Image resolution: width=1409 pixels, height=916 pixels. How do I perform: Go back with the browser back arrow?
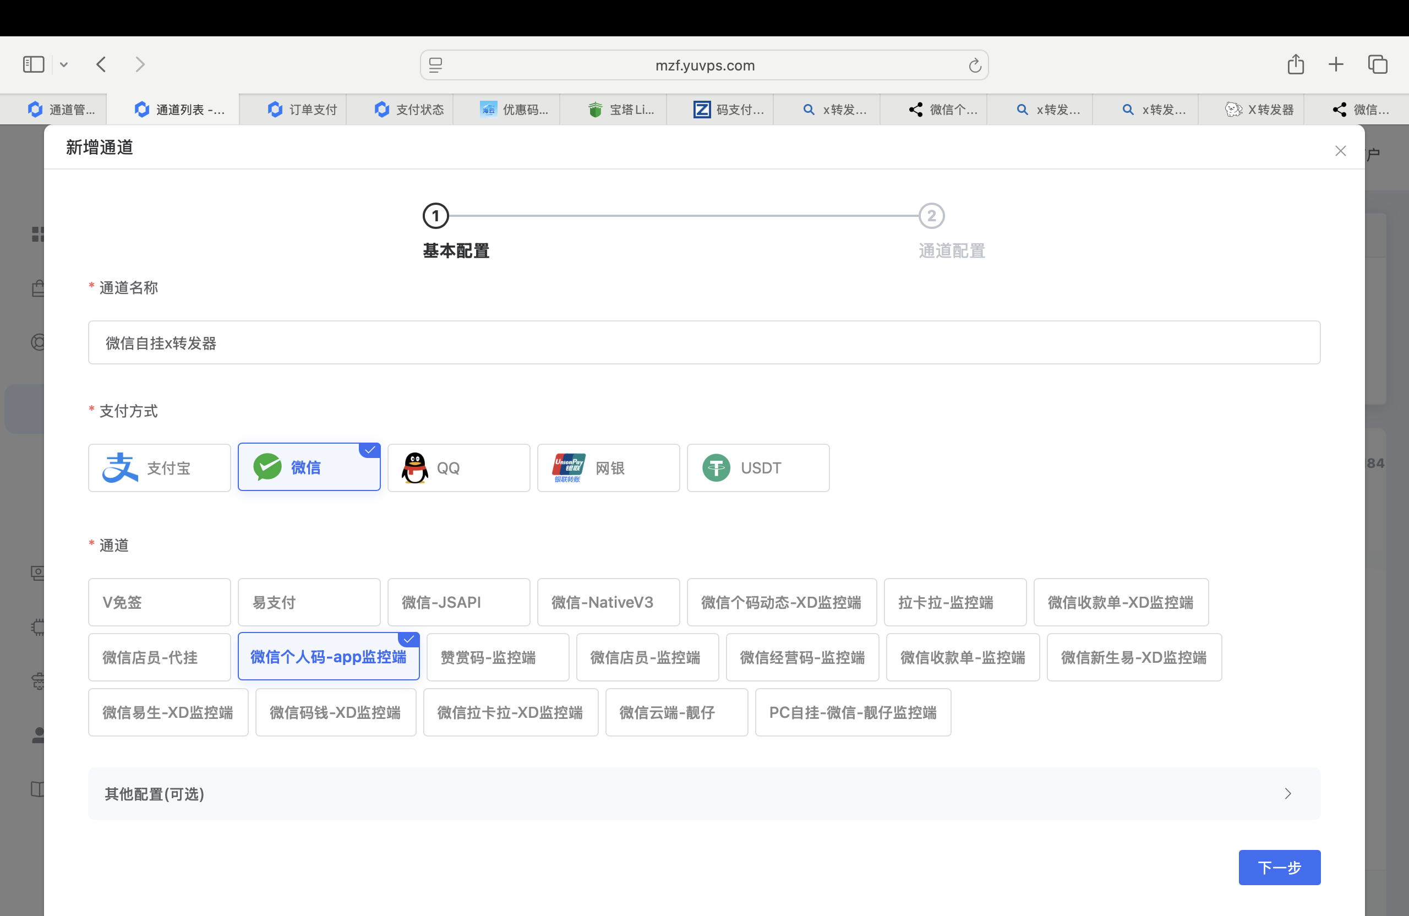pos(101,64)
